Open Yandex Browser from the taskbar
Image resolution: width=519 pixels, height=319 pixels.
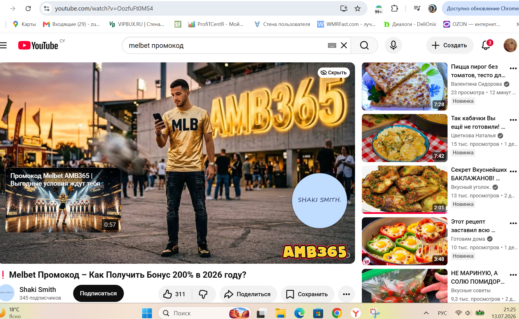(356, 313)
